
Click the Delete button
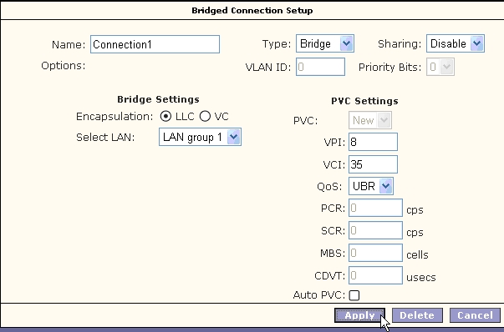click(417, 315)
